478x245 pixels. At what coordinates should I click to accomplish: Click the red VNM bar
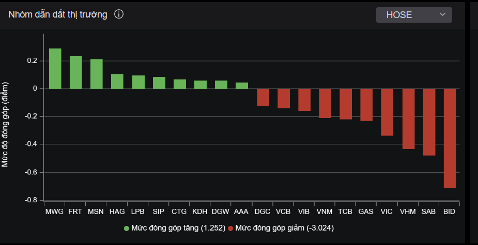325,104
